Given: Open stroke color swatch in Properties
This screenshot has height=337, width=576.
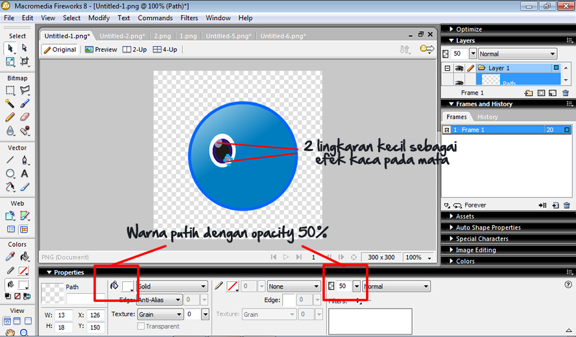Looking at the screenshot, I should coord(232,286).
